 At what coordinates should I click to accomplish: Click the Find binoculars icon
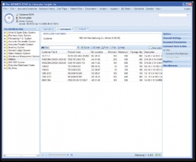(x=43, y=47)
